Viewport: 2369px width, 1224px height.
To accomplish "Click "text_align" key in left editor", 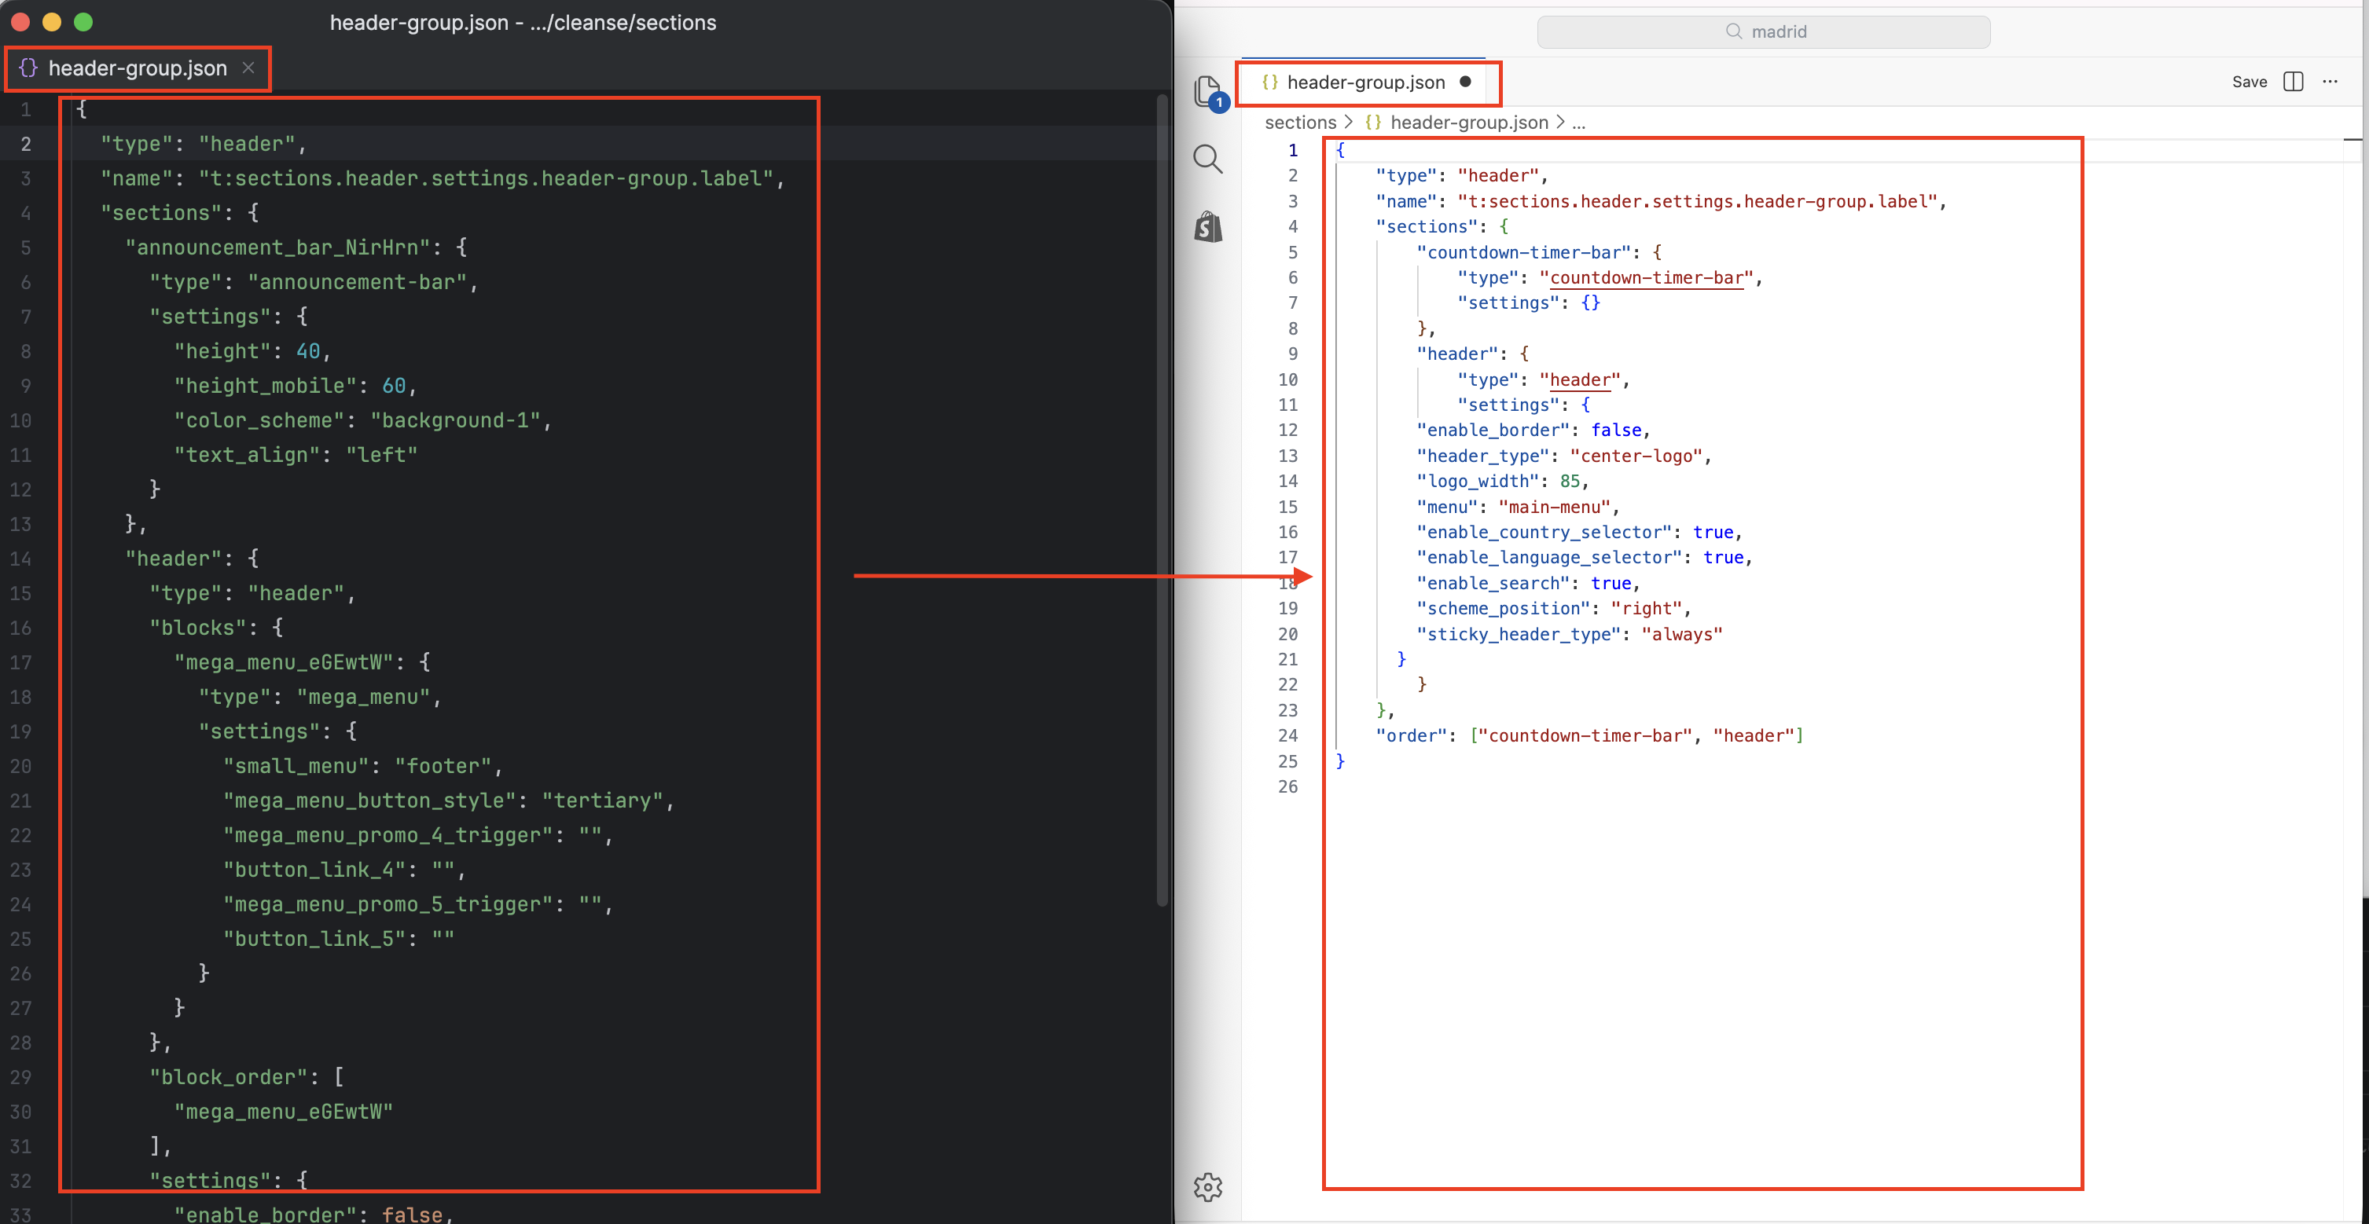I will pyautogui.click(x=248, y=455).
